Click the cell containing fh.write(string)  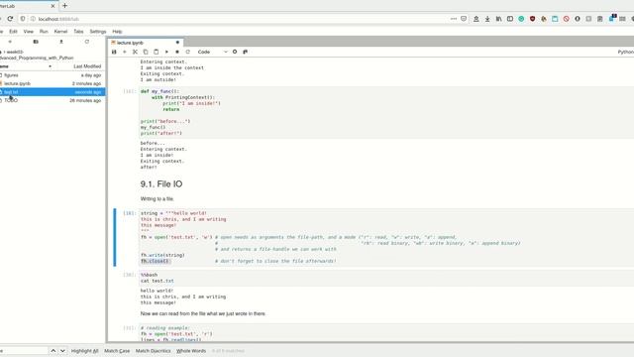point(386,237)
